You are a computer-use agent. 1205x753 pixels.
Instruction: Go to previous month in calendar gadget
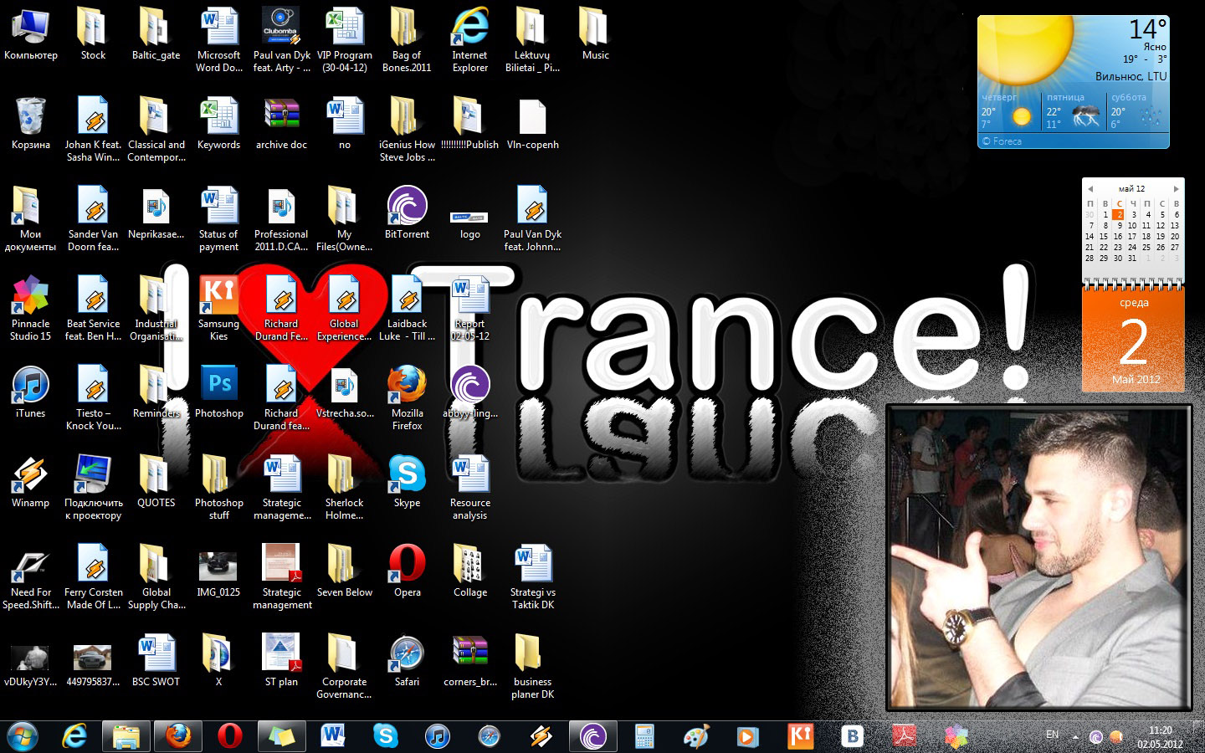(1090, 189)
